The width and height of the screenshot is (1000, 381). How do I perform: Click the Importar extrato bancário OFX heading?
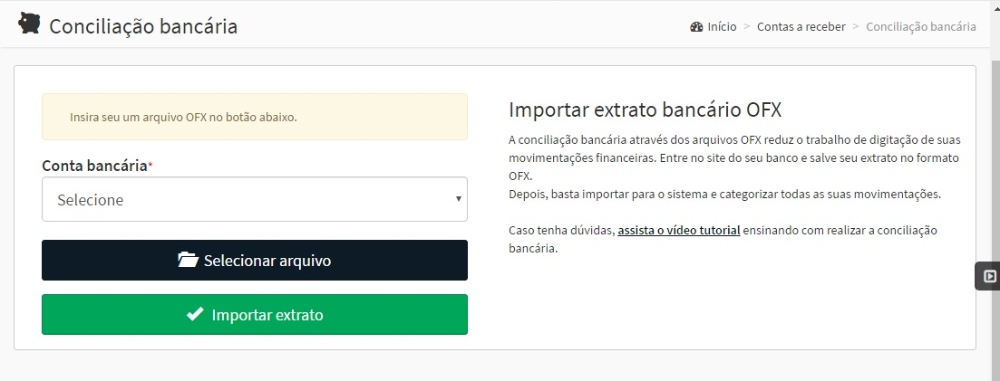tap(645, 110)
